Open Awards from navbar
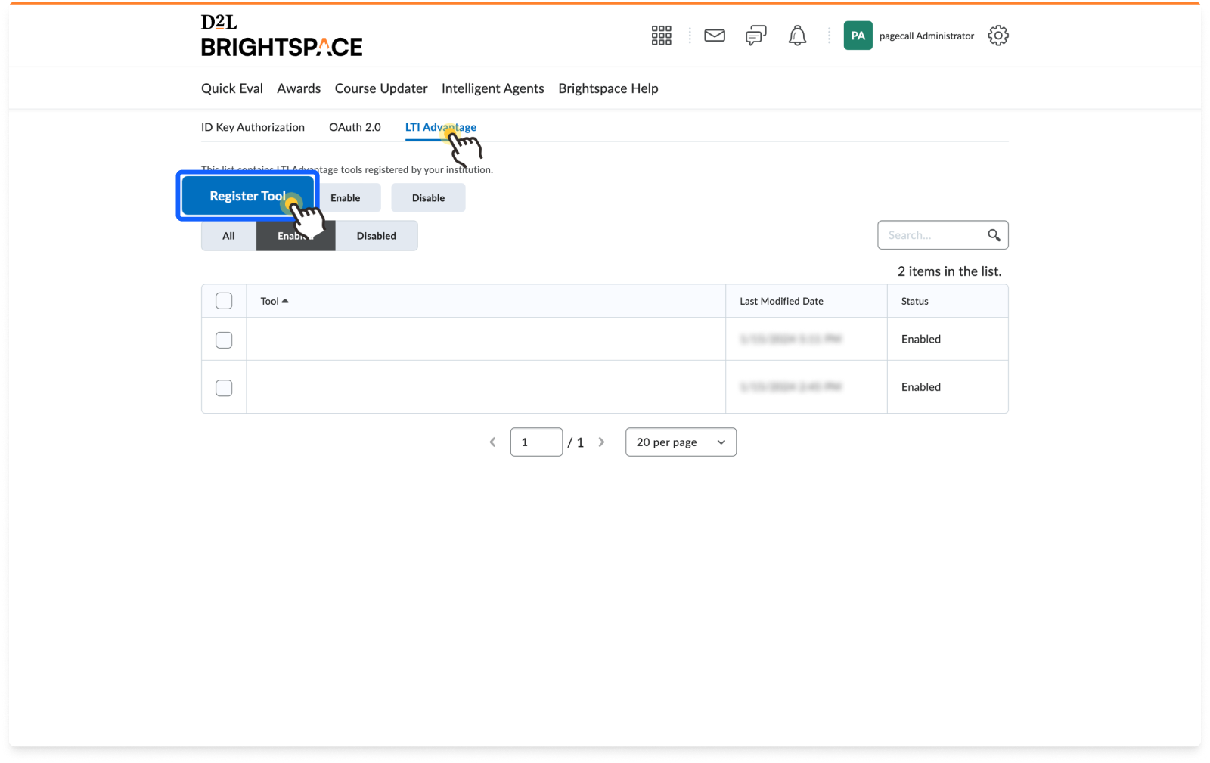Viewport: 1210px width, 763px height. (299, 88)
